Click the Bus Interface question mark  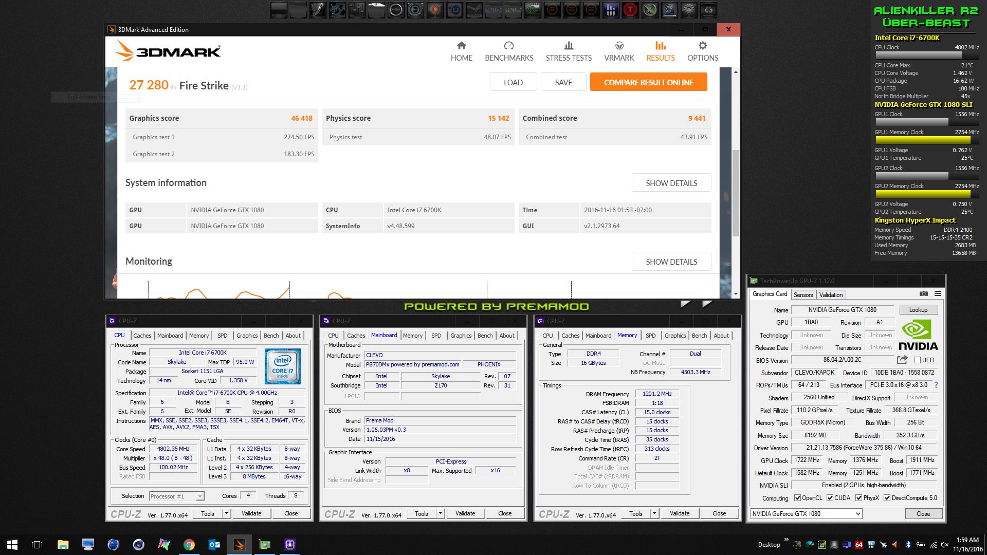[x=936, y=385]
